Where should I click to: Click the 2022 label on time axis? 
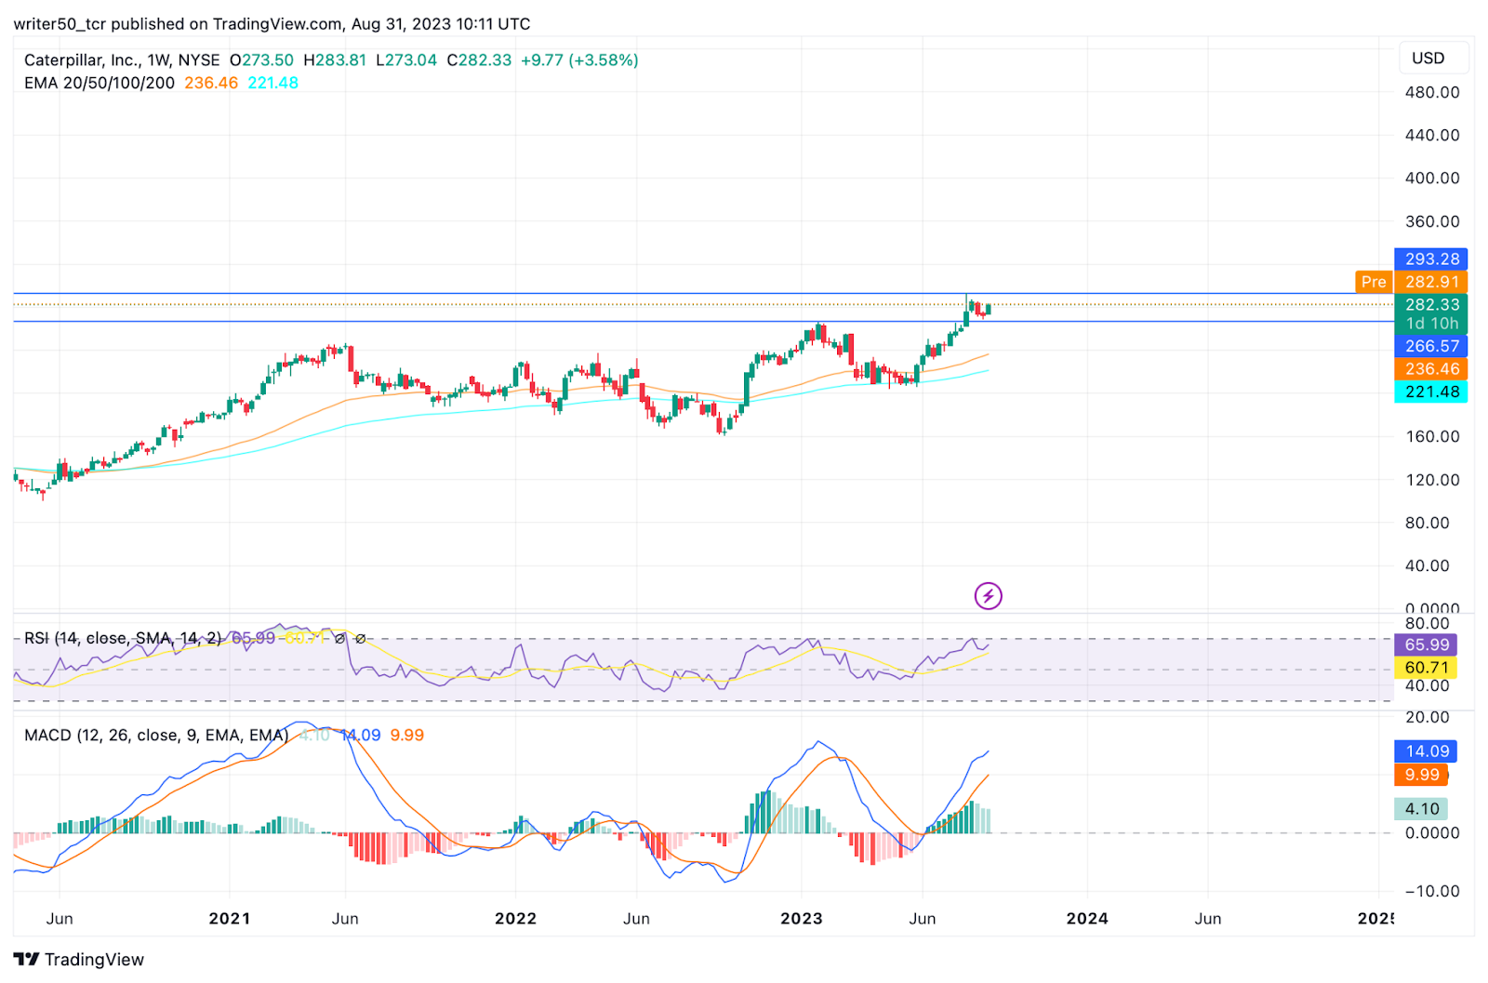tap(515, 919)
